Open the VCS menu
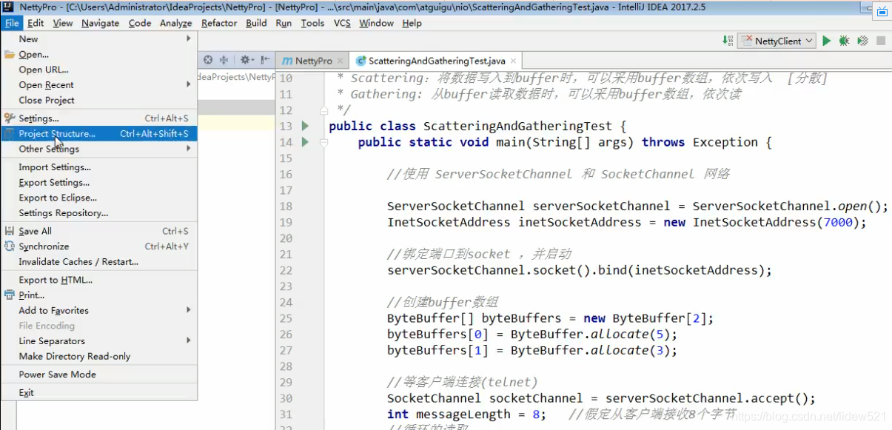 coord(342,23)
